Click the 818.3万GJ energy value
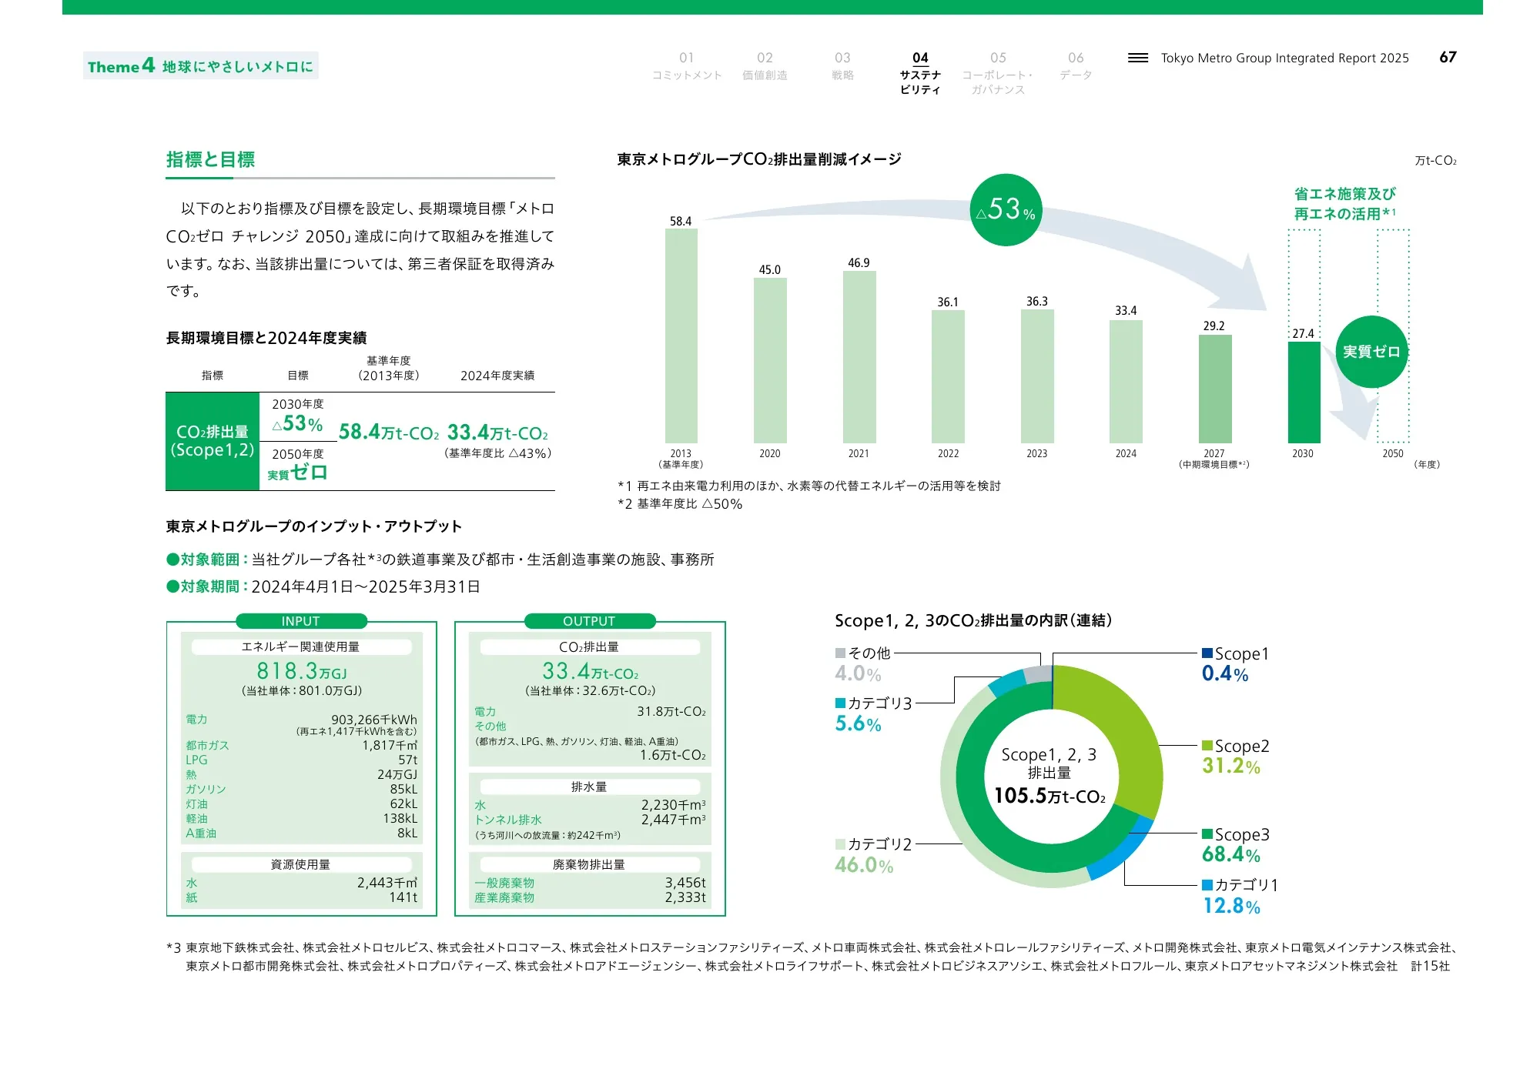1540x1089 pixels. pos(302,671)
